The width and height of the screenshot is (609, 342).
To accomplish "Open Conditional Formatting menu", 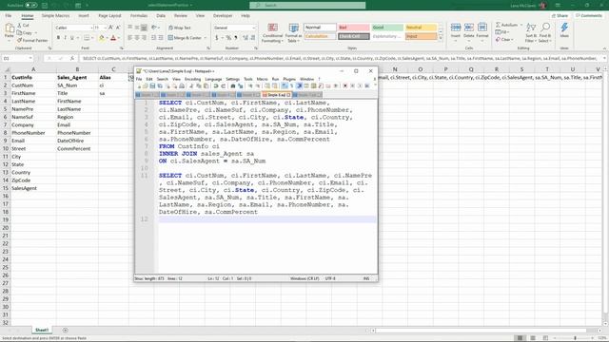I will (x=273, y=33).
